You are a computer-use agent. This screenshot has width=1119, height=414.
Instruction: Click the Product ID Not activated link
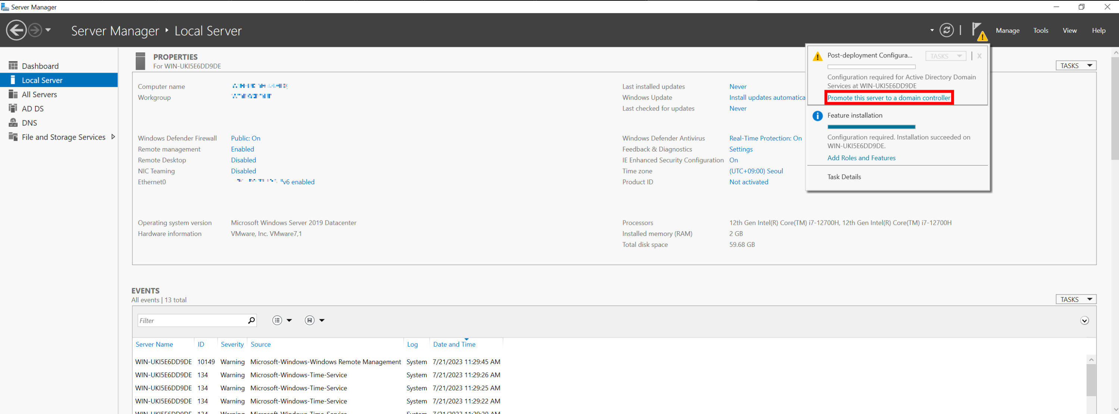pos(749,182)
